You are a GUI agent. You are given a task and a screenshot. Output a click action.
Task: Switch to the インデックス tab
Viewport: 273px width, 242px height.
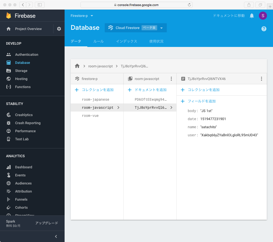(126, 41)
